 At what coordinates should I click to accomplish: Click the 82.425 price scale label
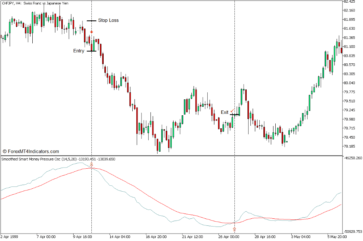tap(351, 1)
